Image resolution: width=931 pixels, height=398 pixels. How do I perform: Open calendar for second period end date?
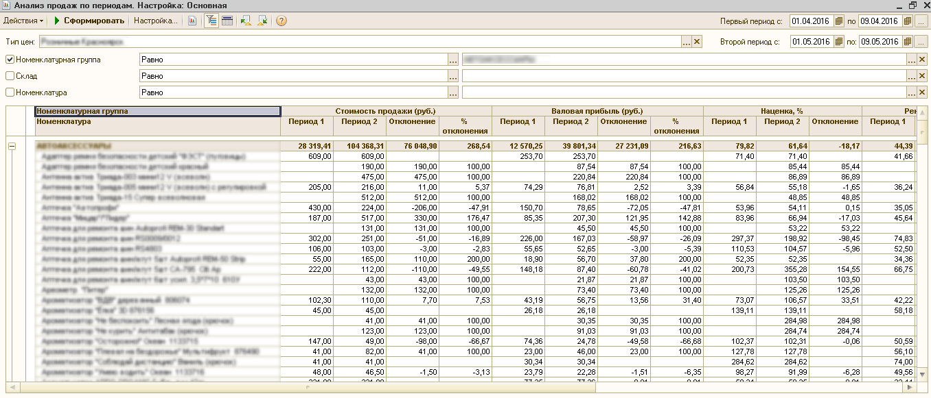(908, 42)
